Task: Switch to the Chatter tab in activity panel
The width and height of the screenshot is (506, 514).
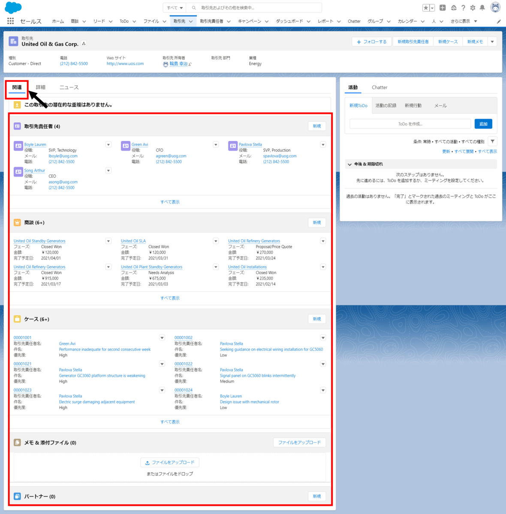Action: [379, 87]
